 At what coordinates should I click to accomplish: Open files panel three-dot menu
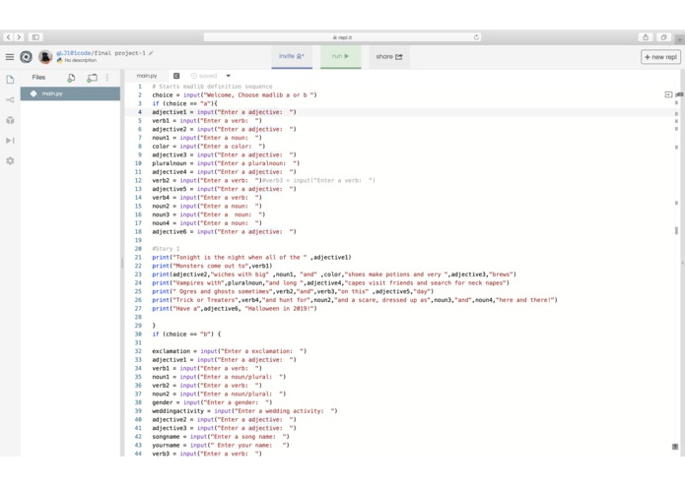tap(107, 78)
